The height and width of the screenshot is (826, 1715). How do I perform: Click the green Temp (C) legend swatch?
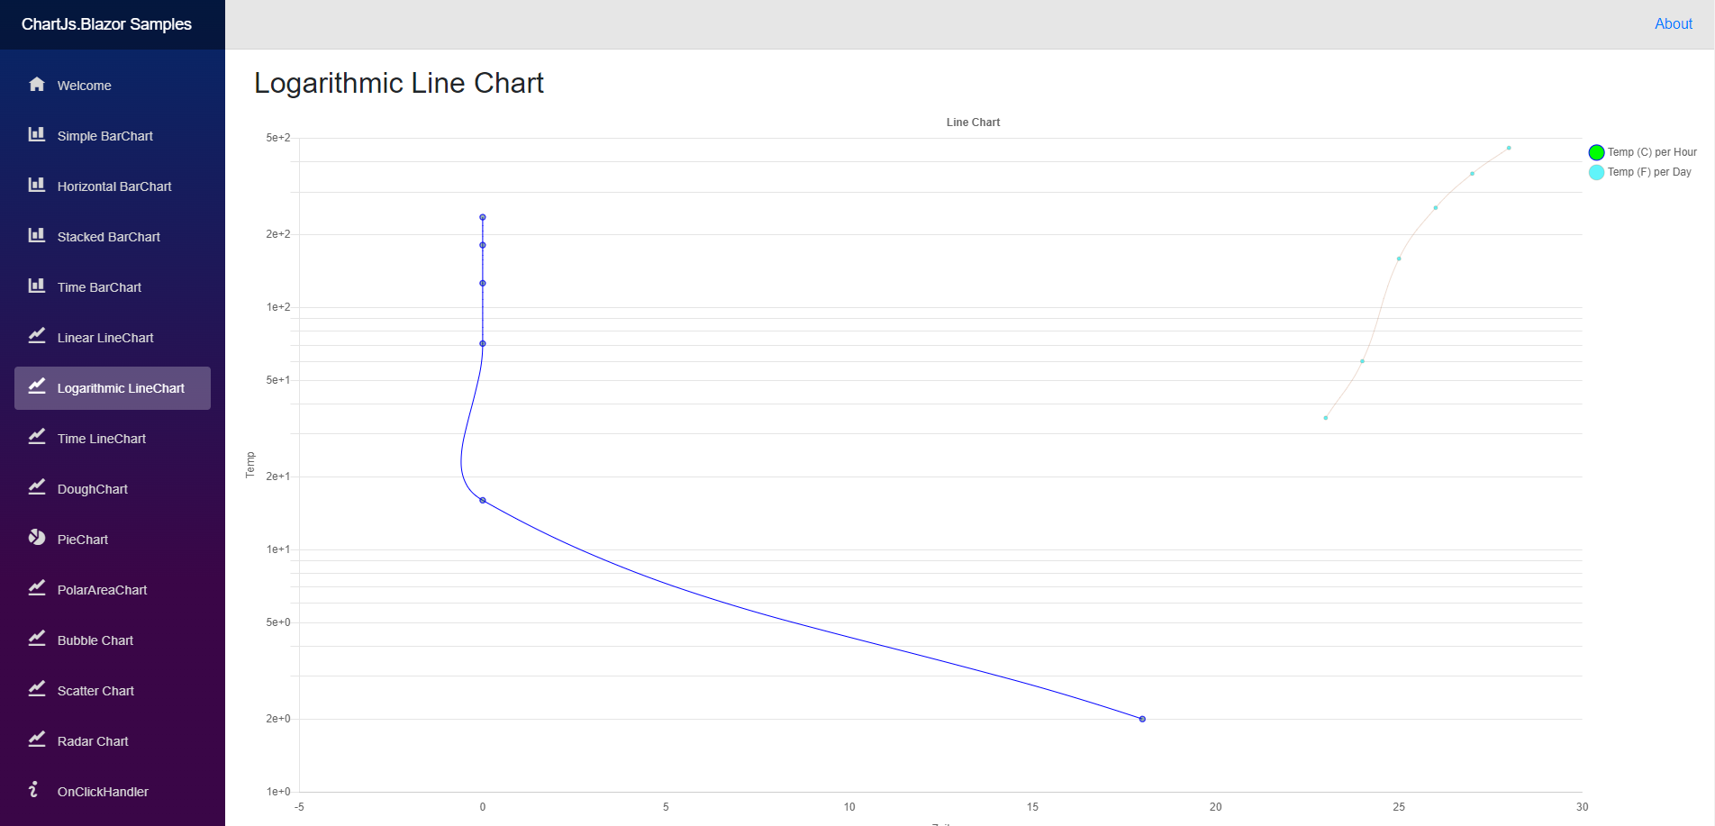(1596, 152)
